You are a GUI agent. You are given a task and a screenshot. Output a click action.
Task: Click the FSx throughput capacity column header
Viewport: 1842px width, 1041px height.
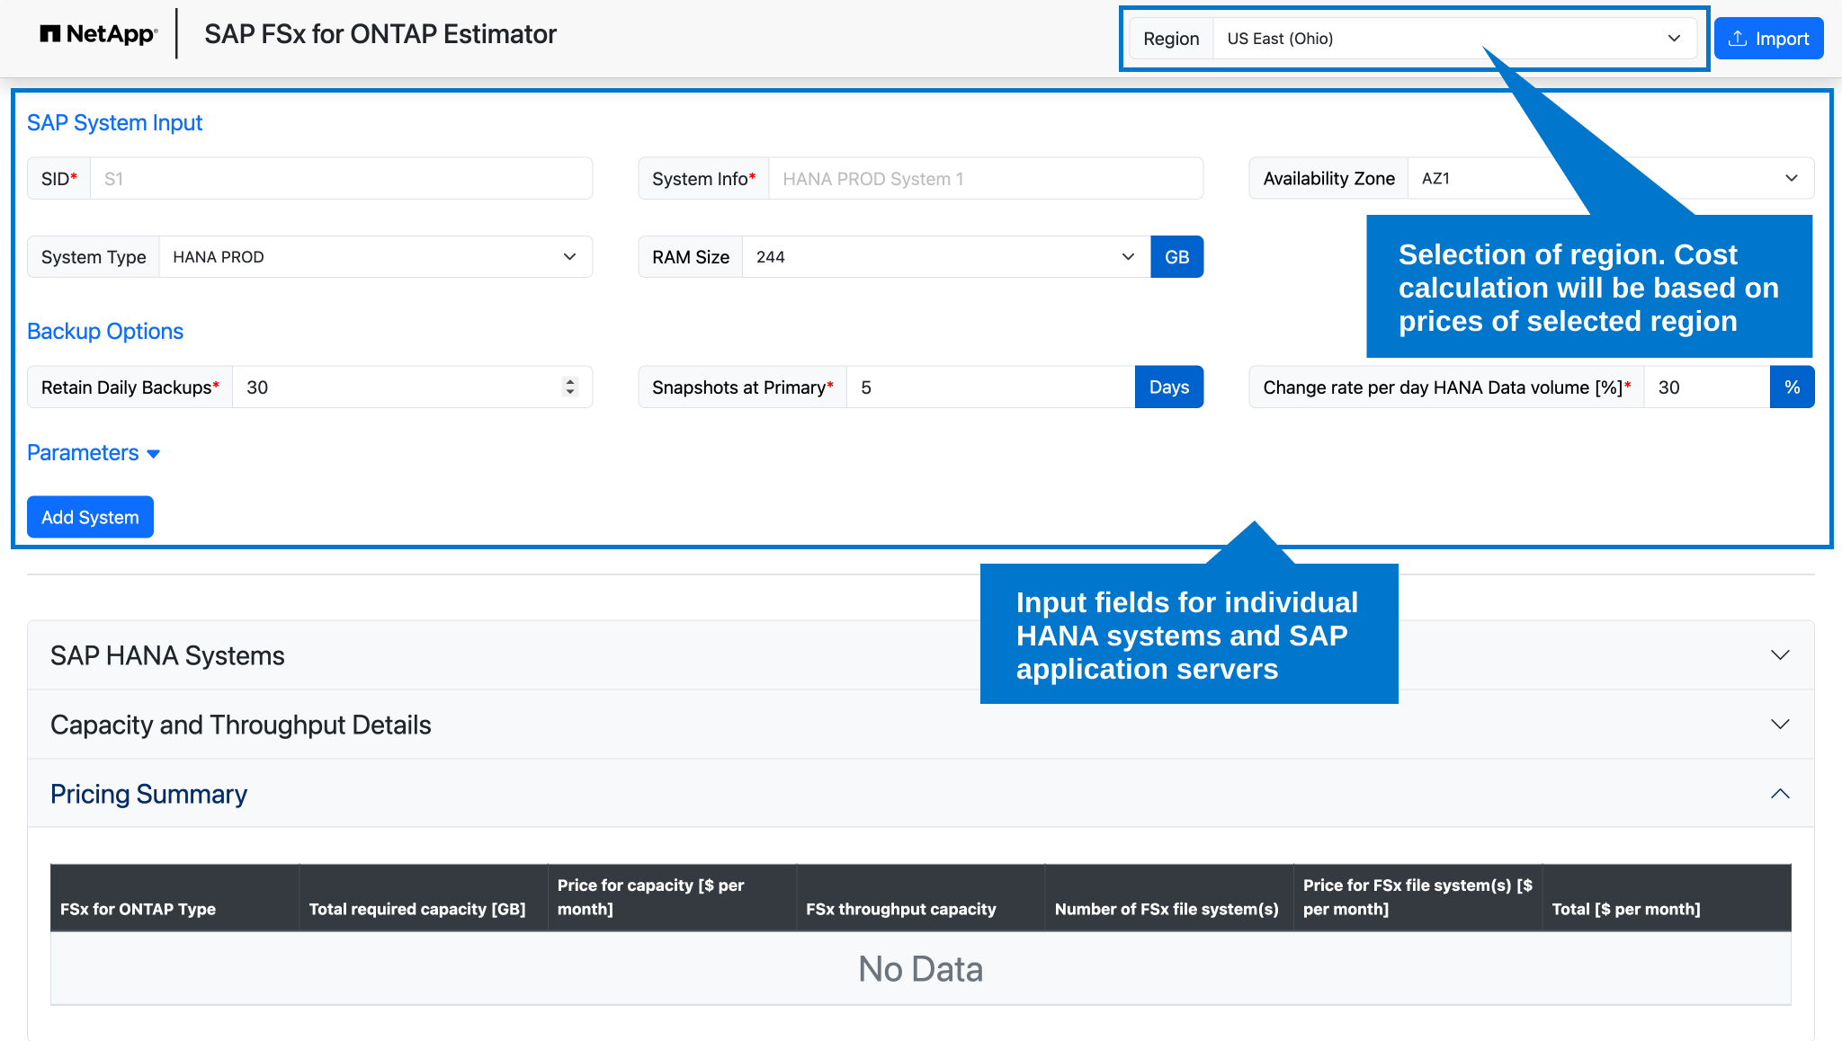click(920, 897)
